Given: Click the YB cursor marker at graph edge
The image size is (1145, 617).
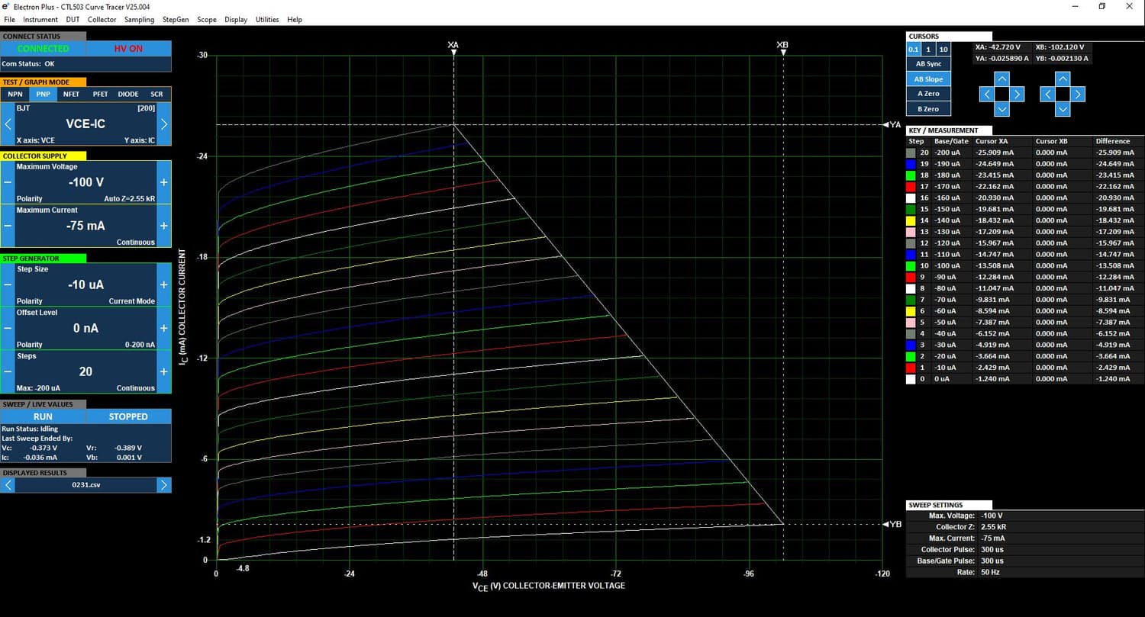Looking at the screenshot, I should coord(892,524).
